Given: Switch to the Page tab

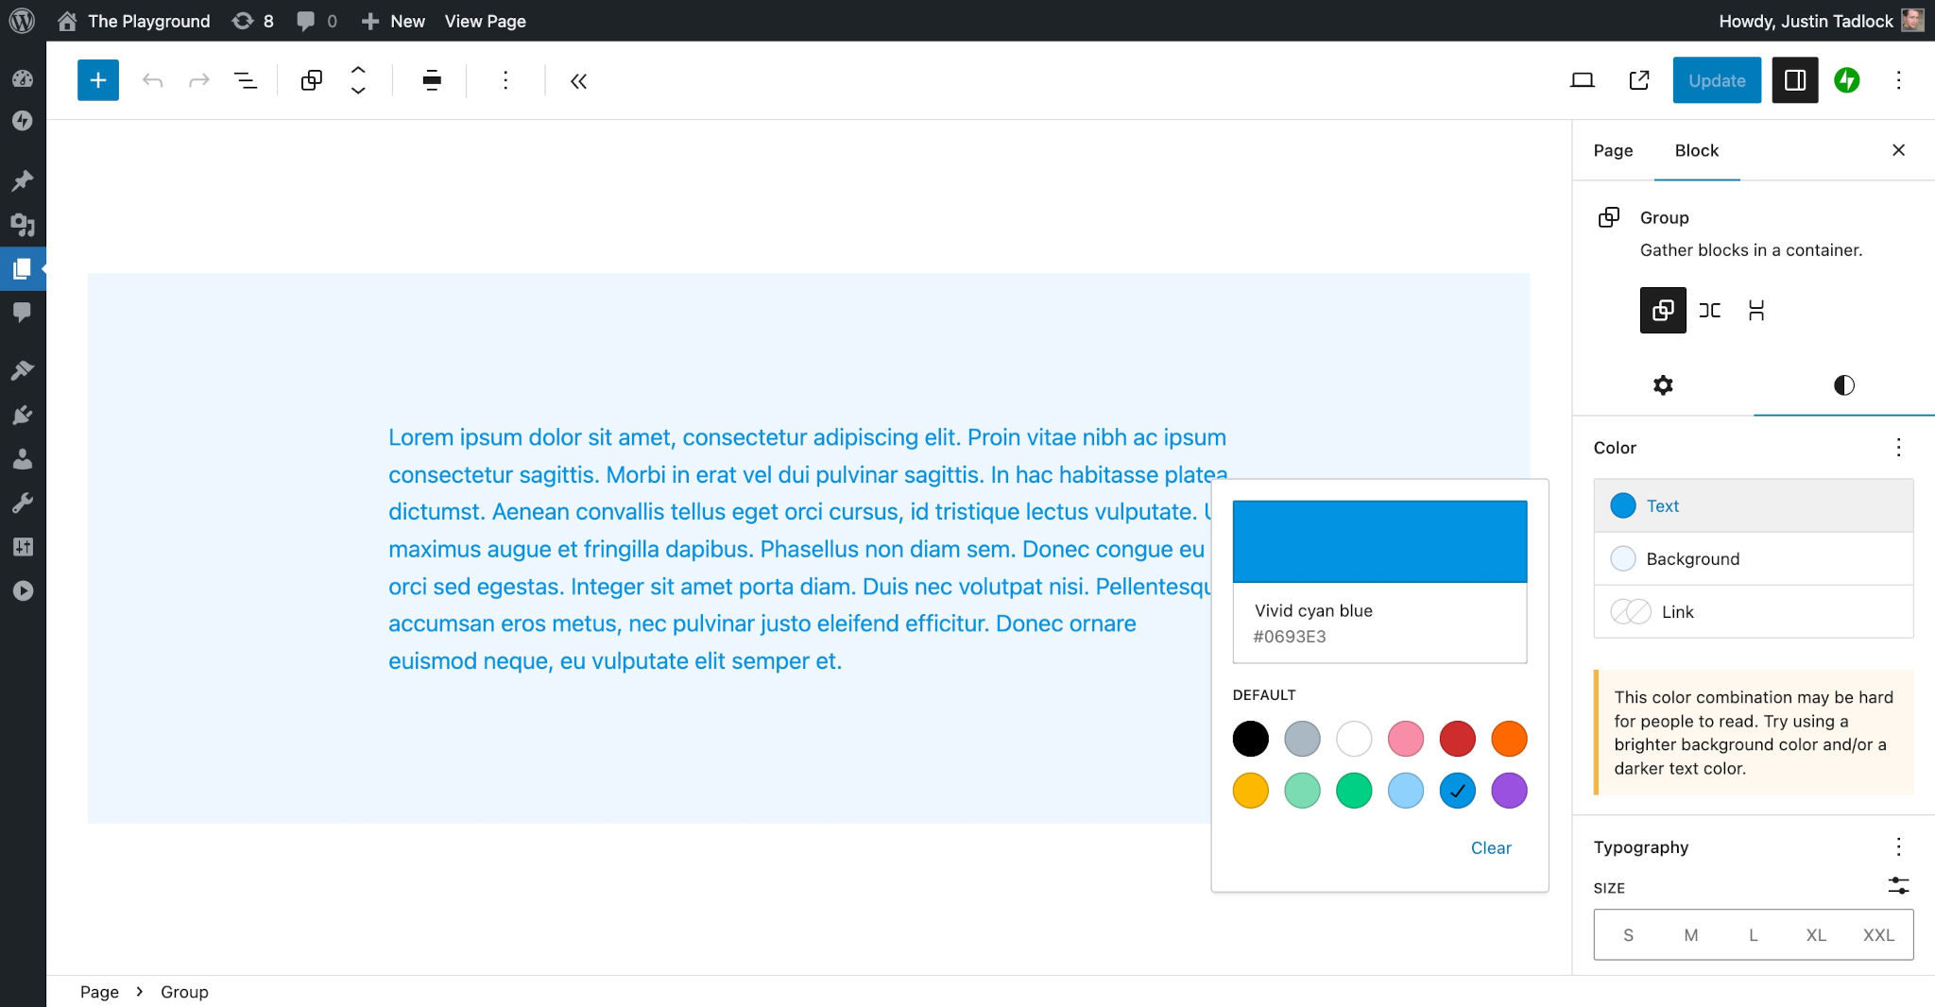Looking at the screenshot, I should 1613,150.
